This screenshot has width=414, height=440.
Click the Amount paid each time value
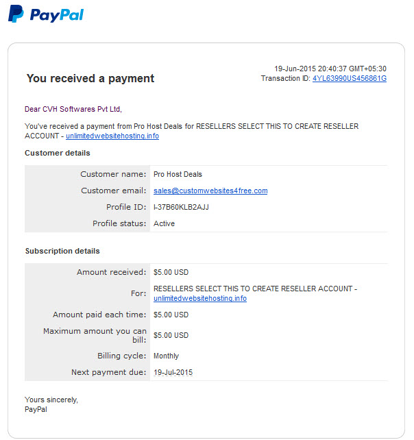(171, 315)
